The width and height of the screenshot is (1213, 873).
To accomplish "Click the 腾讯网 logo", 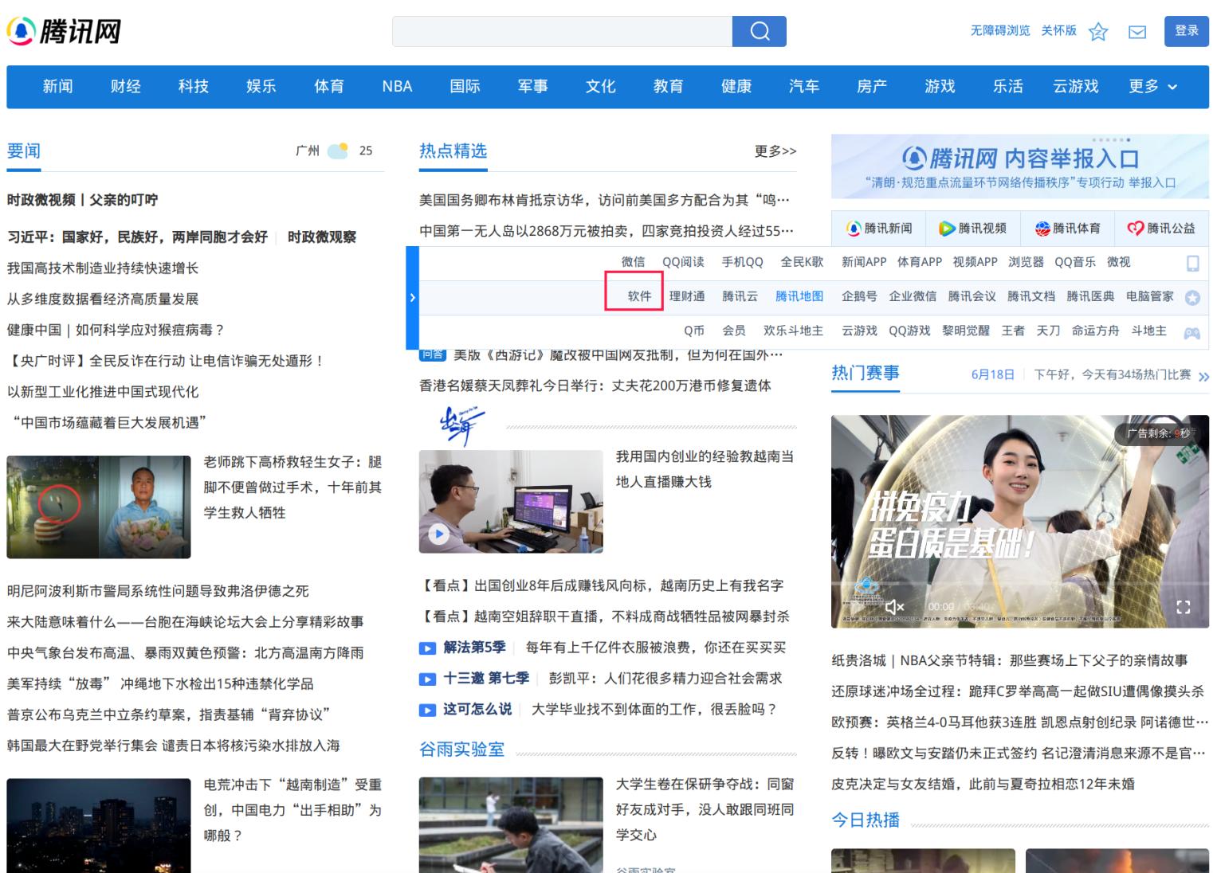I will coord(65,31).
